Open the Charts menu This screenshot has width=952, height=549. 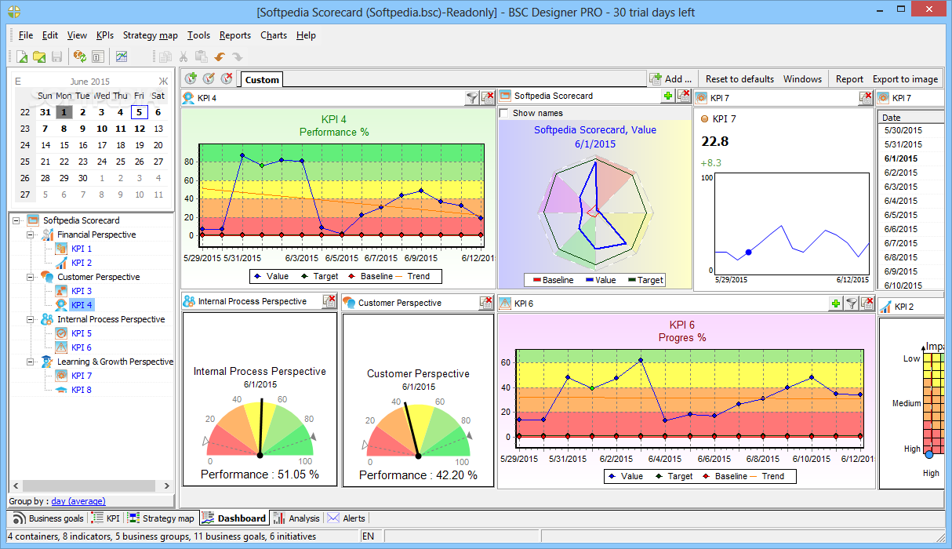click(274, 35)
